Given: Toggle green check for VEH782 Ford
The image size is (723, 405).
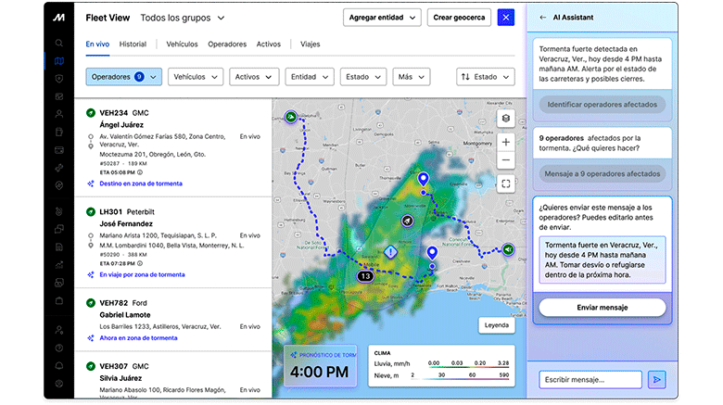Looking at the screenshot, I should 91,302.
